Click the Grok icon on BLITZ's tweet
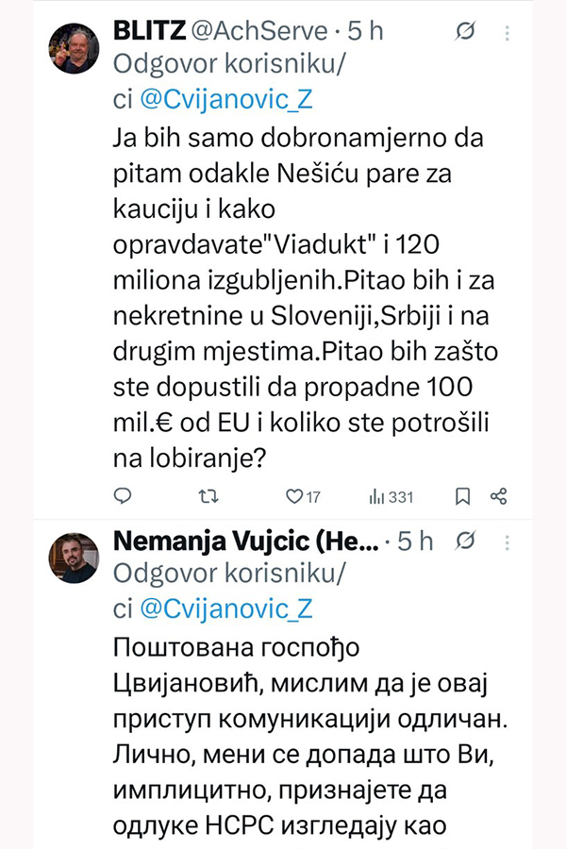 point(465,32)
